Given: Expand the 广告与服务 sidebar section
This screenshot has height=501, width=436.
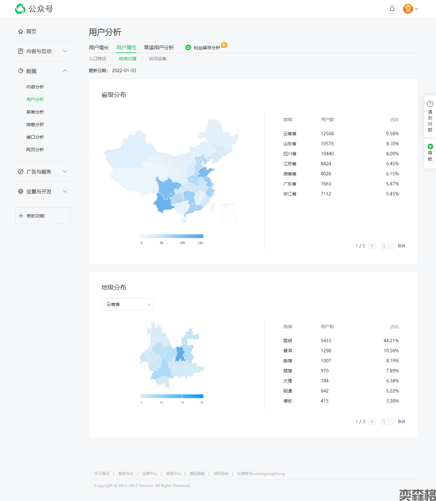Looking at the screenshot, I should (x=65, y=172).
